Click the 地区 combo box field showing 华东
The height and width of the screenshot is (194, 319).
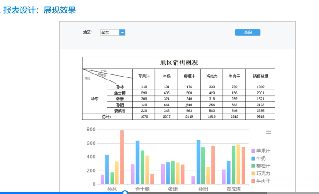[113, 32]
